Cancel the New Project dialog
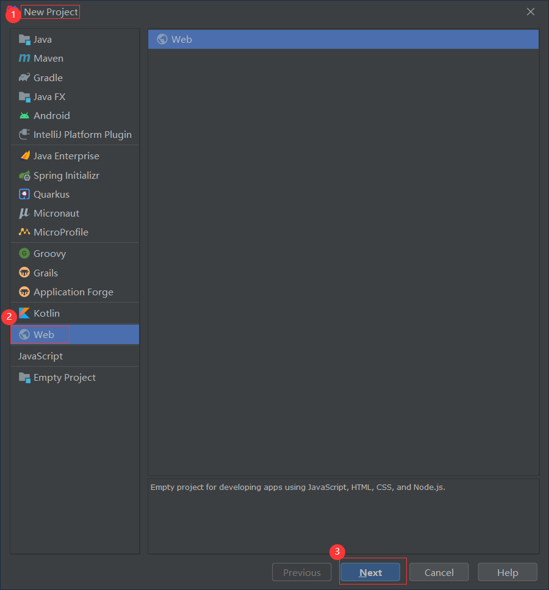The width and height of the screenshot is (549, 590). click(x=439, y=572)
